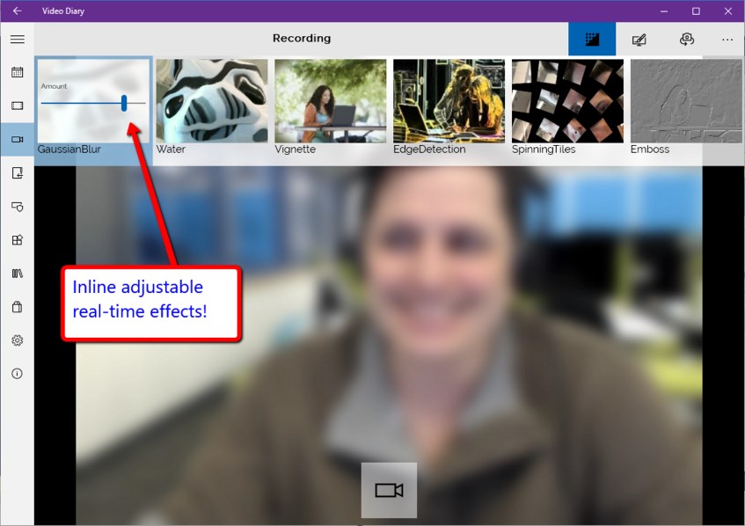Start recording with the camera button
Image resolution: width=745 pixels, height=526 pixels.
tap(389, 490)
